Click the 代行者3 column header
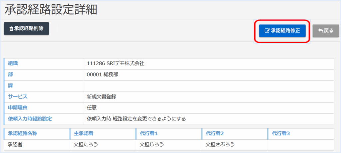This screenshot has height=153, width=341. 281,133
